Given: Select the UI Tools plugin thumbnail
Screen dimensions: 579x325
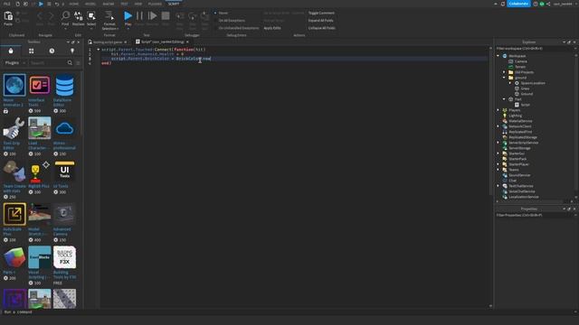Looking at the screenshot, I should [x=64, y=172].
